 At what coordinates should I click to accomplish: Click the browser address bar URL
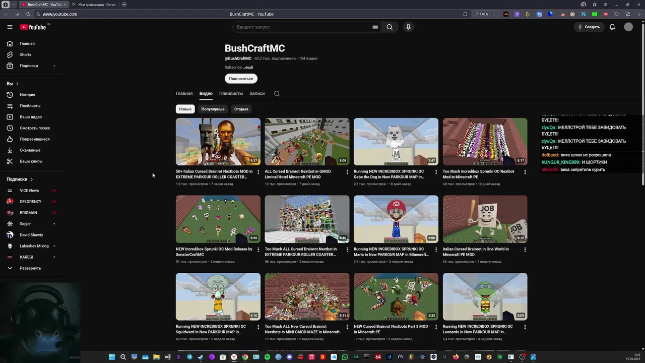click(59, 14)
